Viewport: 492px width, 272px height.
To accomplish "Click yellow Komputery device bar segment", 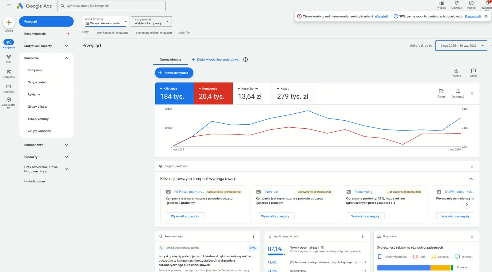I will click(441, 268).
